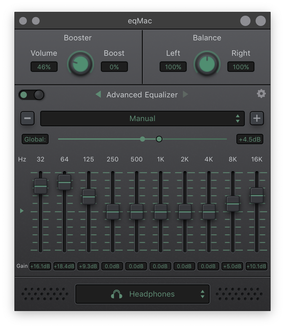Screen dimensions: 285x328
Task: Click the 500 Hz band slider handle
Action: [x=137, y=212]
